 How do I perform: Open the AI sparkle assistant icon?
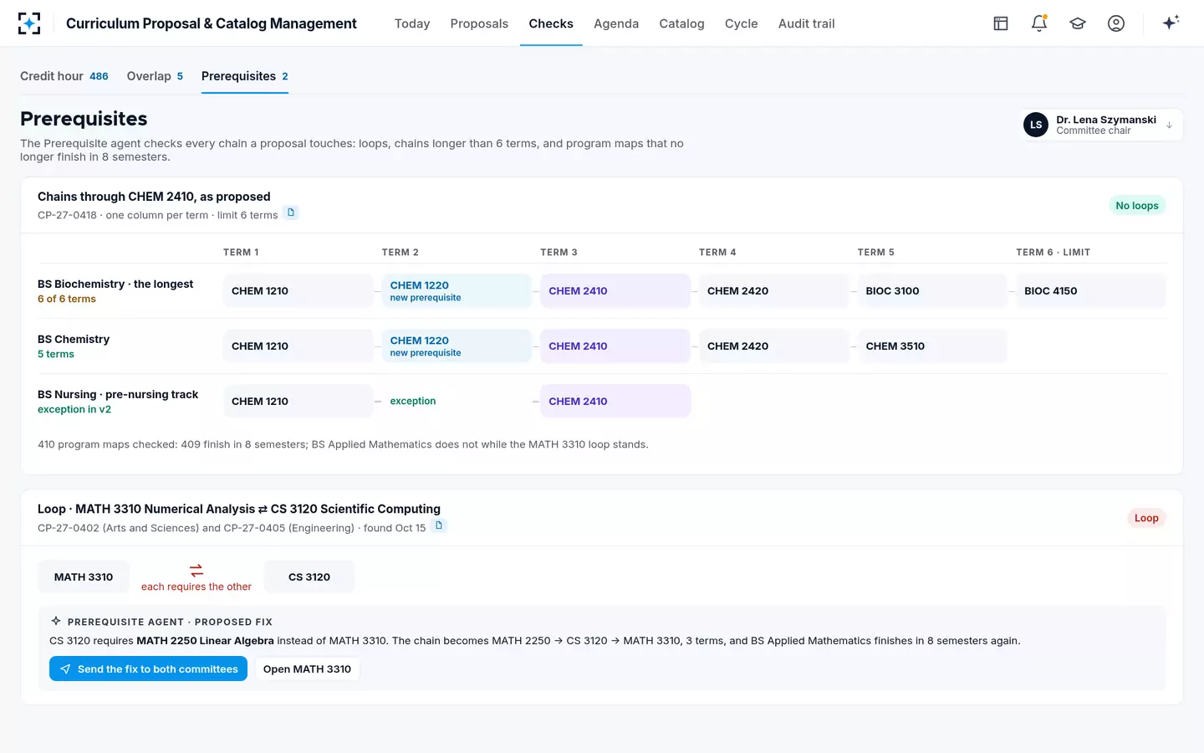coord(1171,23)
